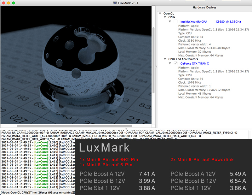Collapse GeForce GTX TITAN X details
252x195 pixels.
(x=170, y=63)
